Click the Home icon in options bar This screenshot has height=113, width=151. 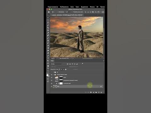(49, 12)
